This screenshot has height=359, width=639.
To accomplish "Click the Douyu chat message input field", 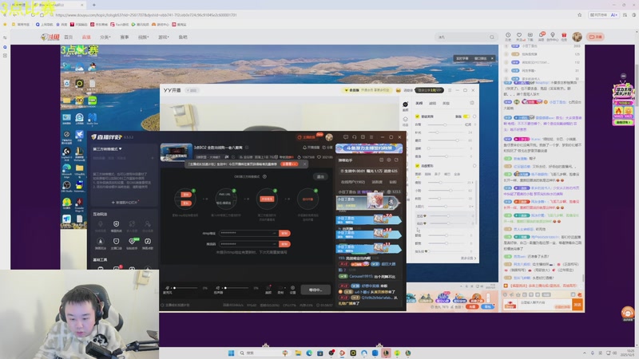I will tap(544, 303).
